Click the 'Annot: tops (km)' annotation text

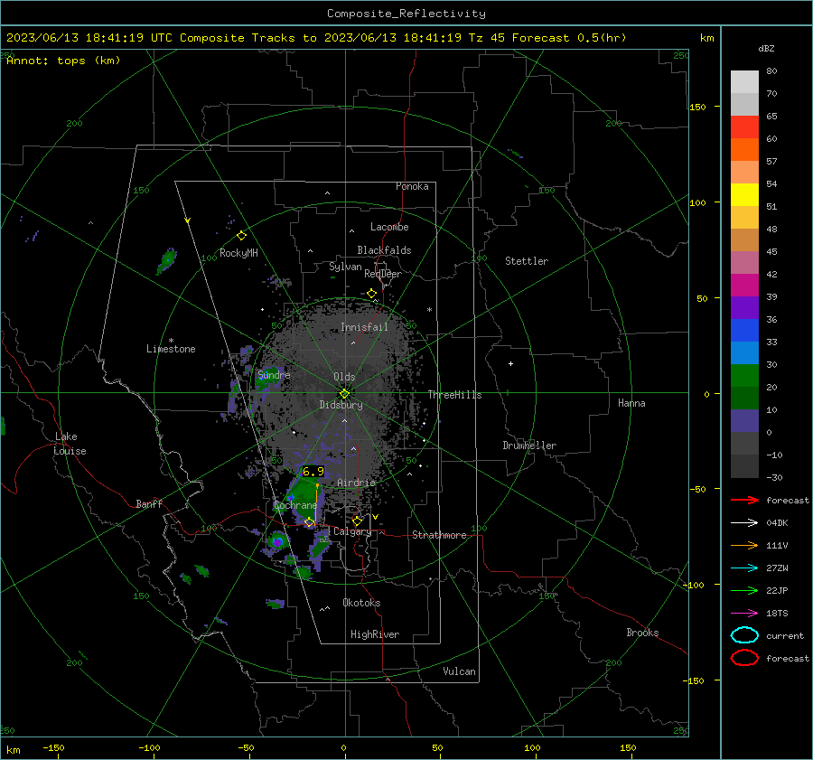coord(63,61)
